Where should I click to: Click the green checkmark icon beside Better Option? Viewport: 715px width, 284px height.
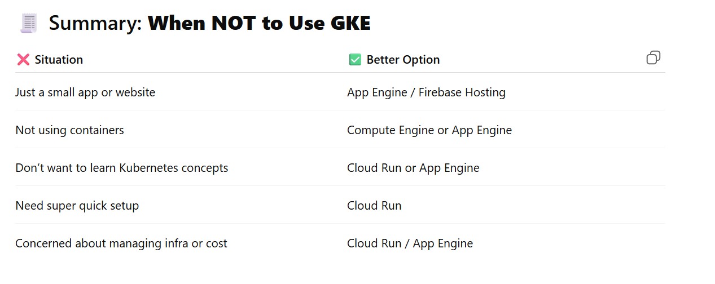355,60
